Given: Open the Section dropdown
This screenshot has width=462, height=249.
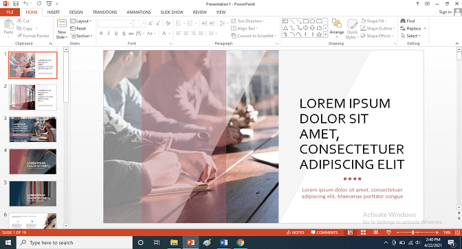Looking at the screenshot, I should [x=81, y=36].
